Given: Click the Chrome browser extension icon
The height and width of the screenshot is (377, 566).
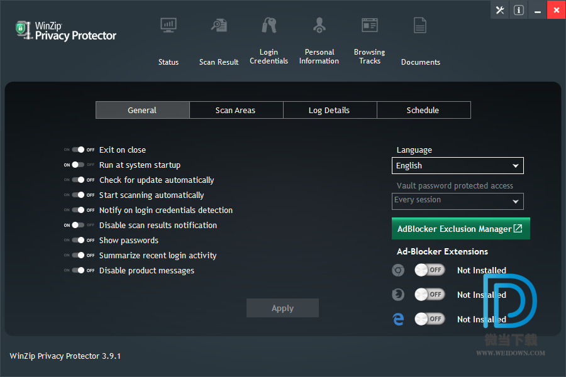Looking at the screenshot, I should (398, 270).
